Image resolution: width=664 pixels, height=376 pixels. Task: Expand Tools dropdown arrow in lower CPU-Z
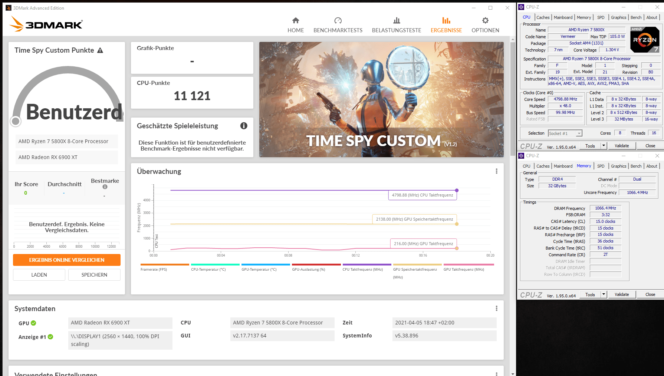[x=604, y=294]
